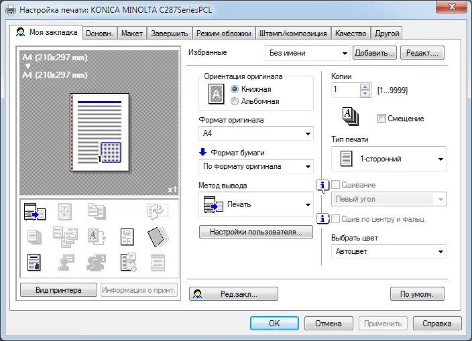Viewport: 472px width, 341px height.
Task: Click the W F page icon in the grid
Action: (x=127, y=237)
